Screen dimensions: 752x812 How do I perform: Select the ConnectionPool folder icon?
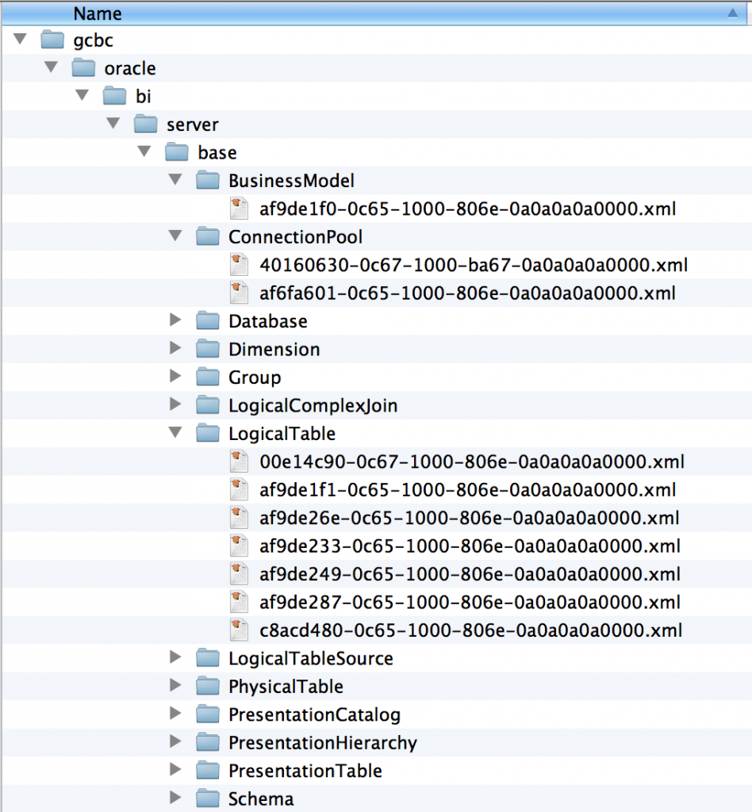tap(207, 236)
